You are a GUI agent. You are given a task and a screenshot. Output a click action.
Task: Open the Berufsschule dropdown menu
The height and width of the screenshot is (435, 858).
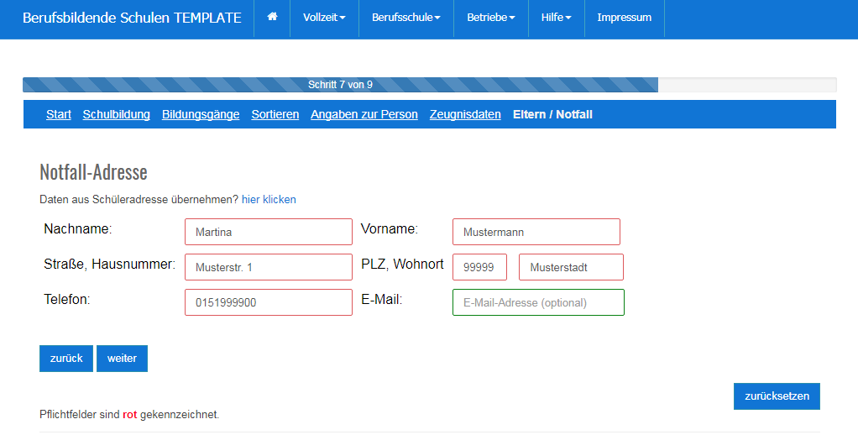coord(405,18)
